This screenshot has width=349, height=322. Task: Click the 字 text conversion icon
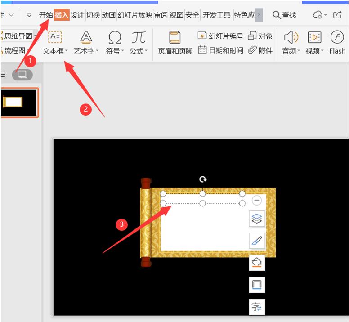257,307
